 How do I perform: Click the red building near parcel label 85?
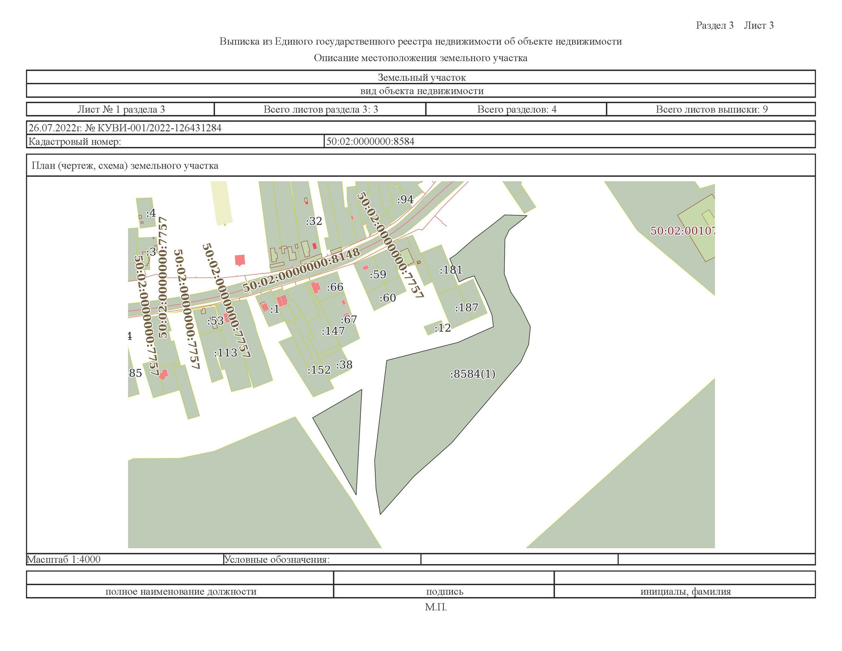tap(164, 374)
